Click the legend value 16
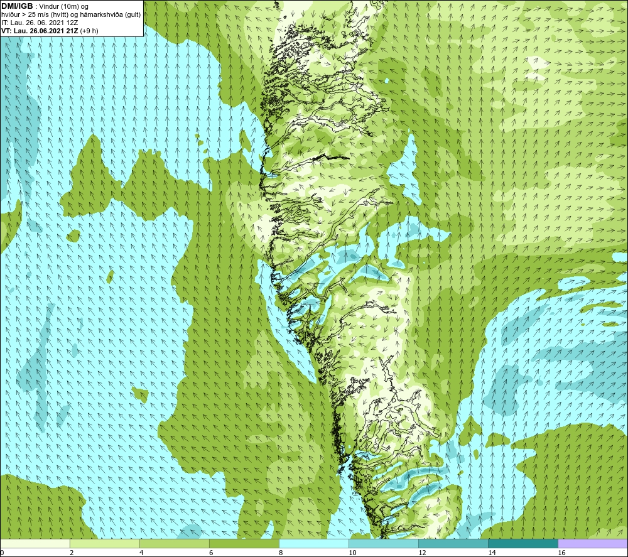The height and width of the screenshot is (557, 628). click(x=561, y=553)
